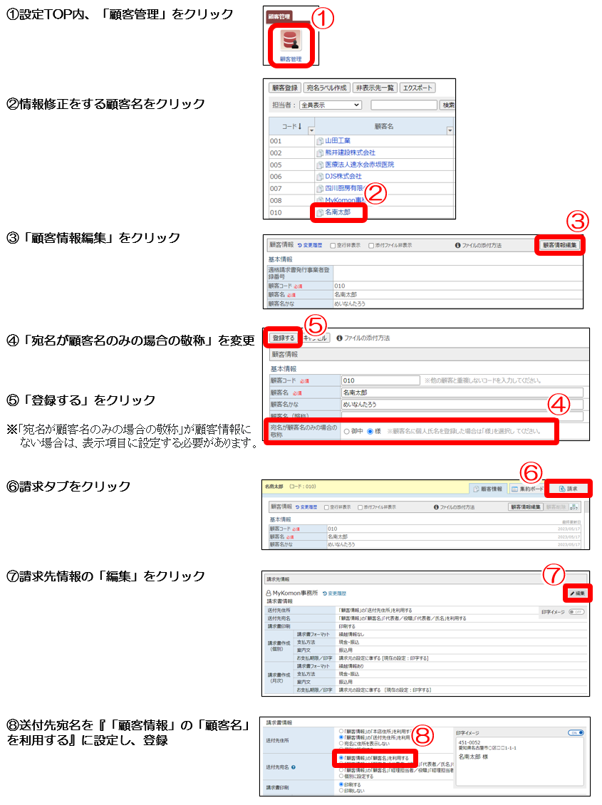Select the 印刷しない radio option

341,791
